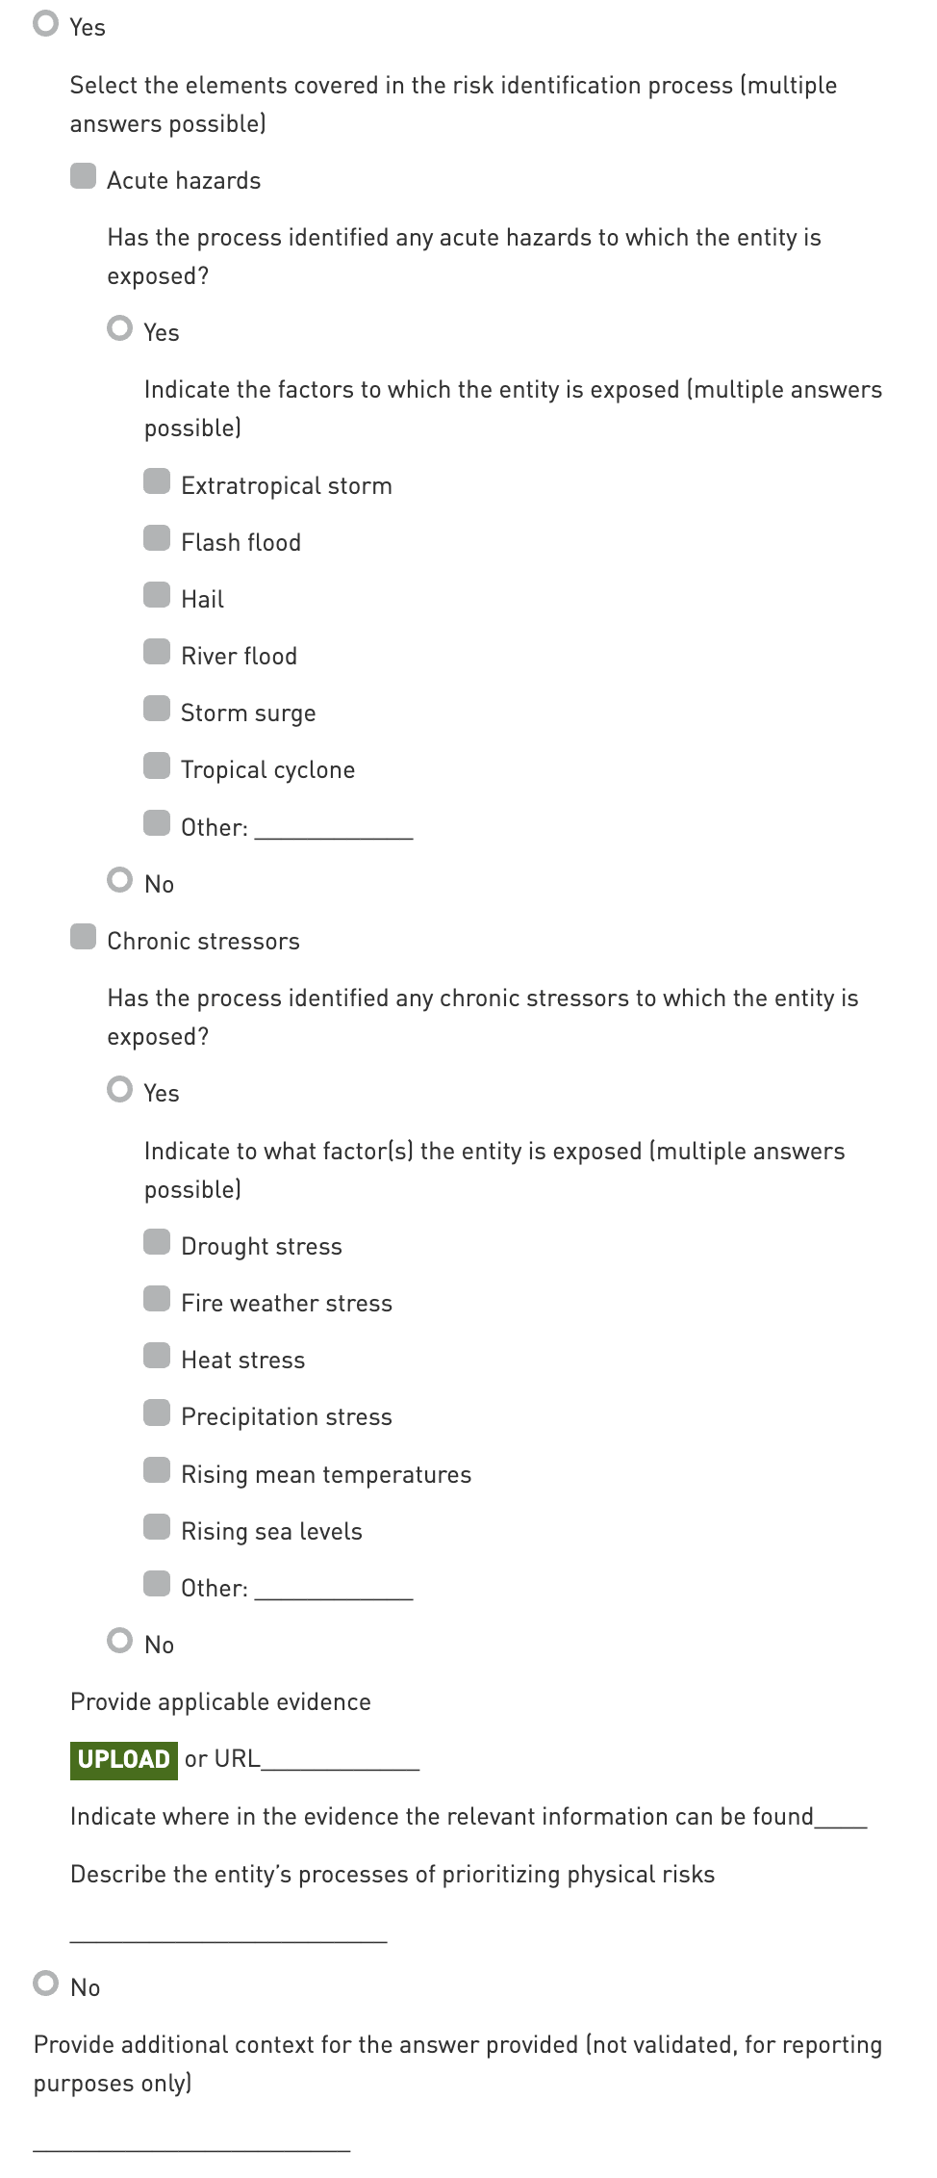Screen dimensions: 937x2178
Task: Select No for chronic stressors identified
Action: tap(120, 1640)
